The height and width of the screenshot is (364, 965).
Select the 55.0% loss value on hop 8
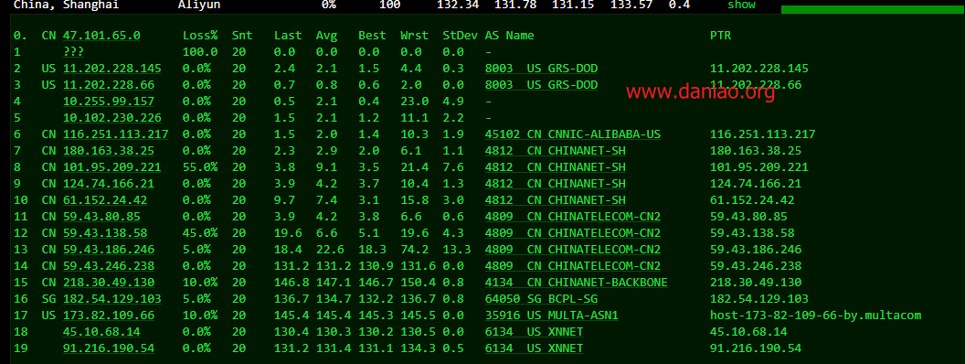(200, 167)
